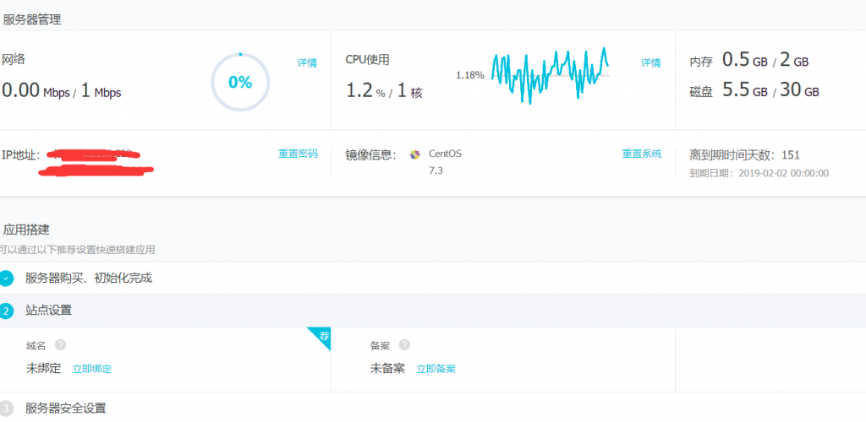The width and height of the screenshot is (866, 422).
Task: Expand 服务器购买、初始化完成 step row
Action: 89,278
